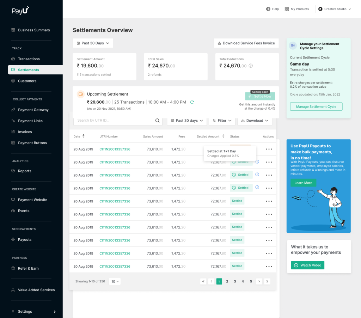Click the Invoices sidebar icon
This screenshot has width=361, height=318.
click(x=13, y=132)
